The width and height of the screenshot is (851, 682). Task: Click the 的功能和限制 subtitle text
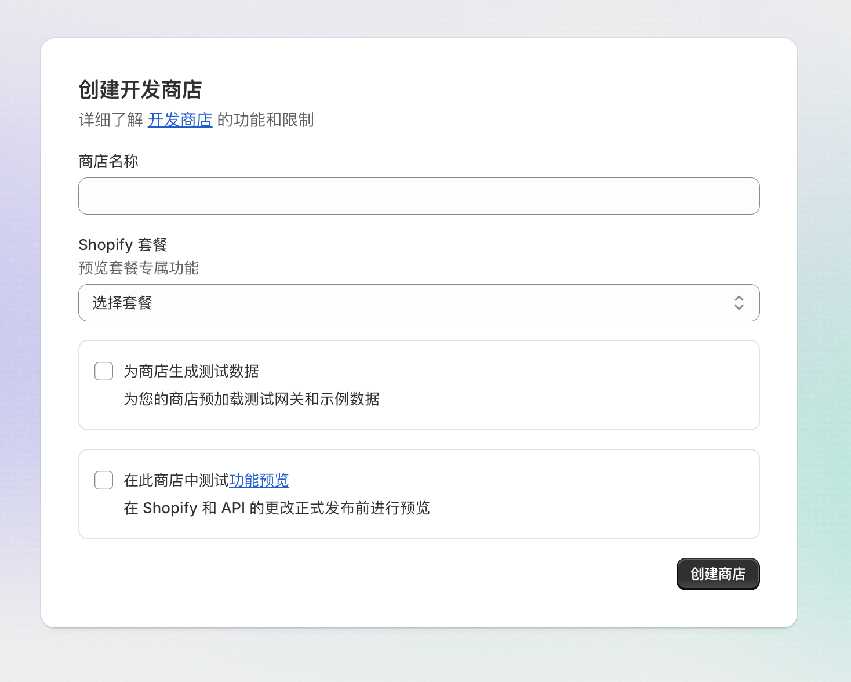pos(266,120)
